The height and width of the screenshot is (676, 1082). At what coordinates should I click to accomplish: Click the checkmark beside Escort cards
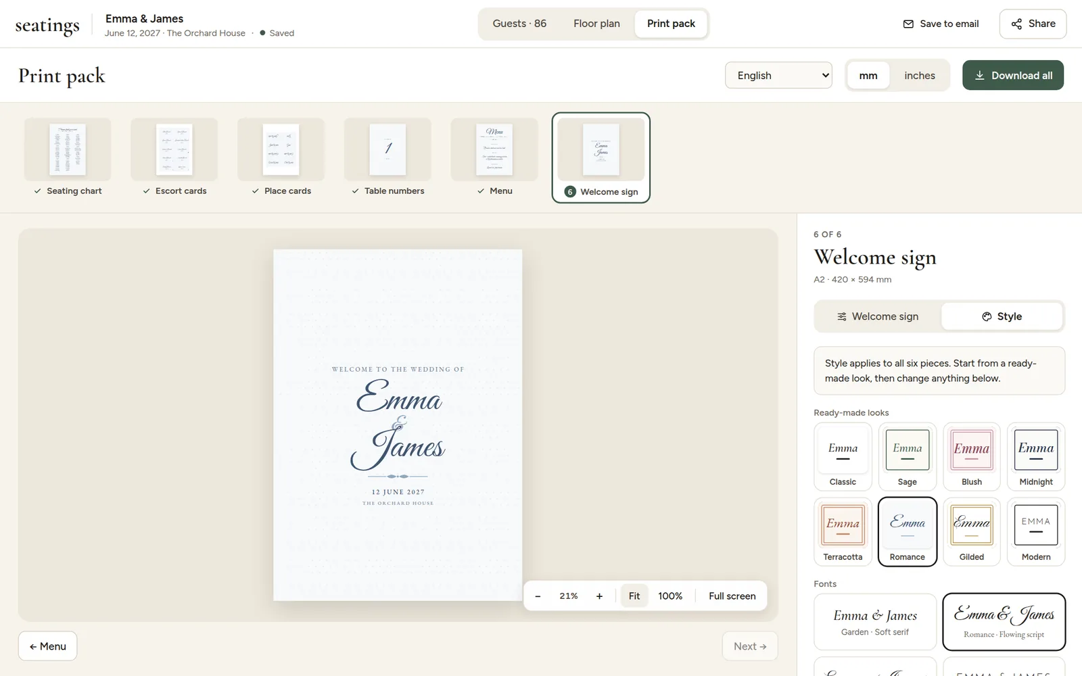[147, 191]
